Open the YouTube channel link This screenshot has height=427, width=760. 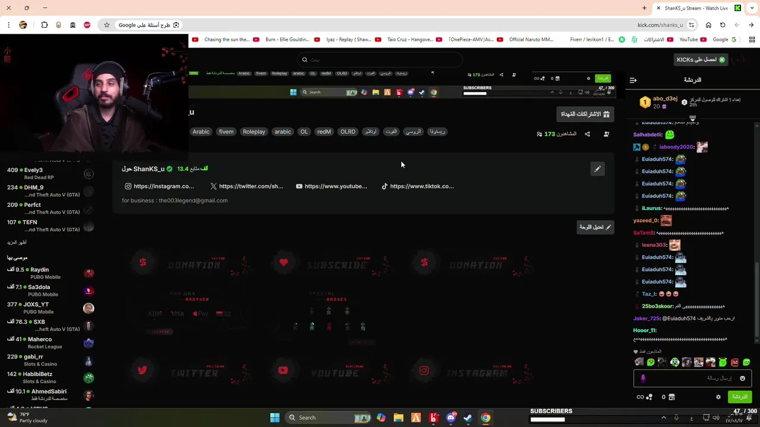point(331,186)
